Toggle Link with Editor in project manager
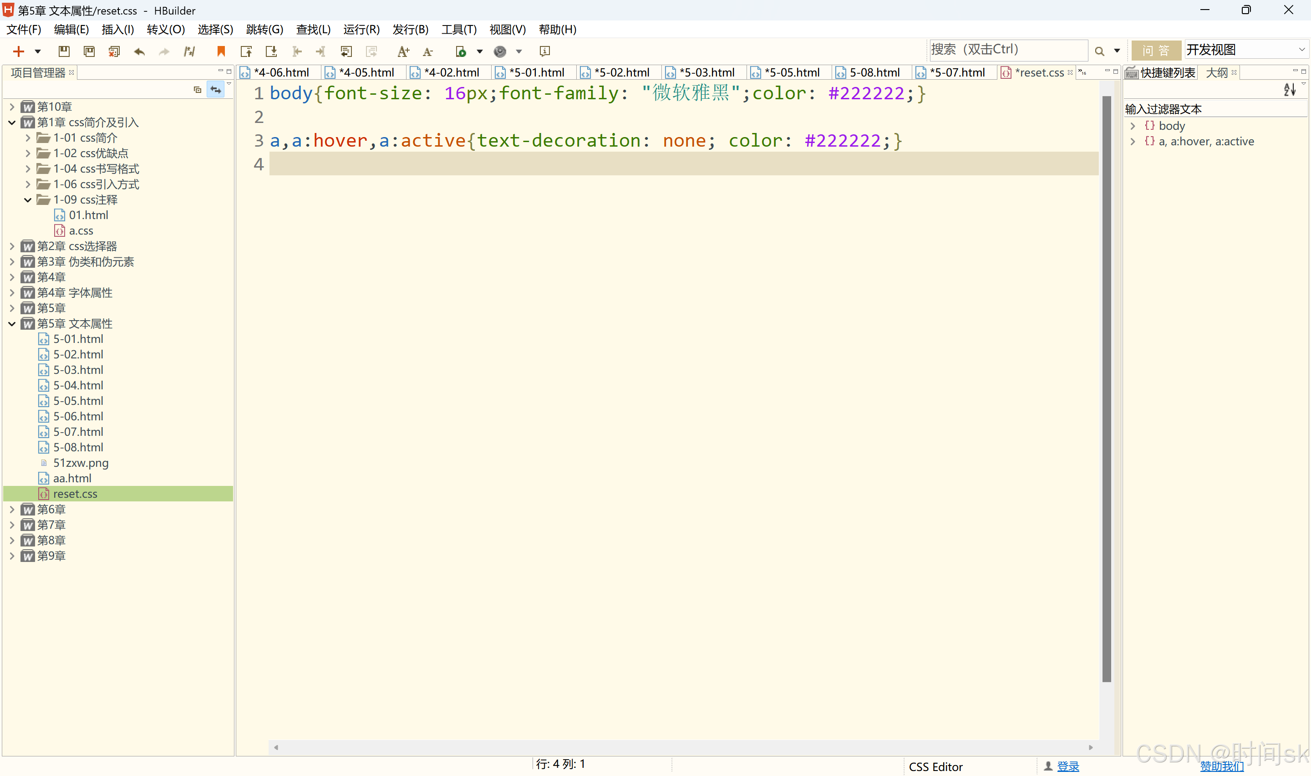The image size is (1311, 776). pyautogui.click(x=215, y=90)
